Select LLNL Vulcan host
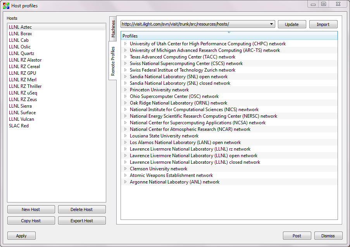This screenshot has width=350, height=247. tap(57, 119)
